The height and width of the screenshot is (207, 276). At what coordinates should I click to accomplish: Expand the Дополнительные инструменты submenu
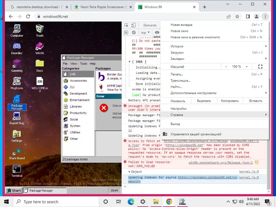coord(214,93)
